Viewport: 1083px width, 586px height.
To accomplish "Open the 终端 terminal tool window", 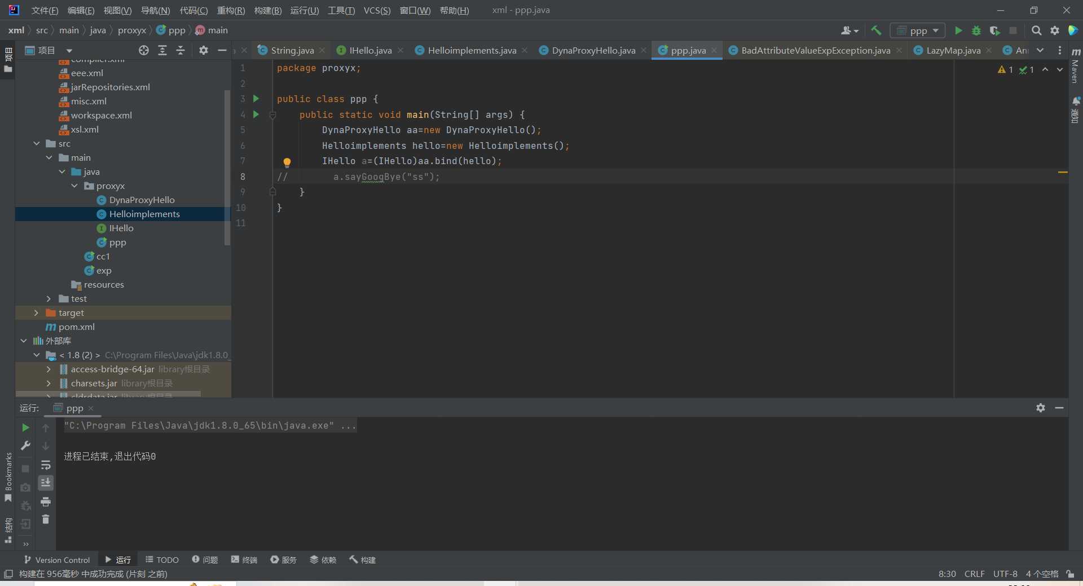I will tap(244, 559).
